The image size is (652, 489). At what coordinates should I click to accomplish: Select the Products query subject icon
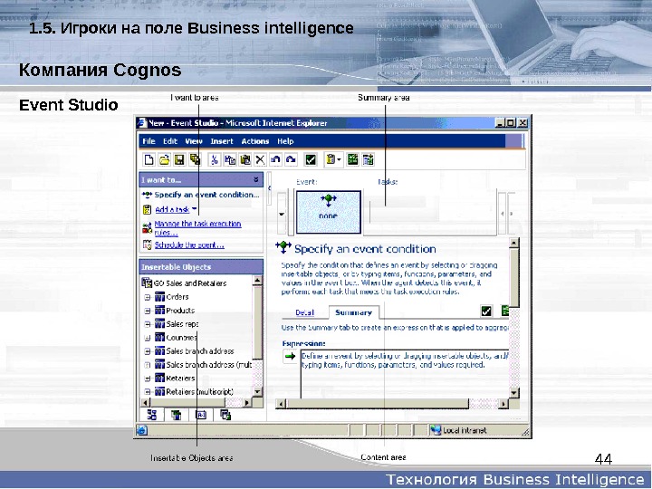pyautogui.click(x=159, y=311)
